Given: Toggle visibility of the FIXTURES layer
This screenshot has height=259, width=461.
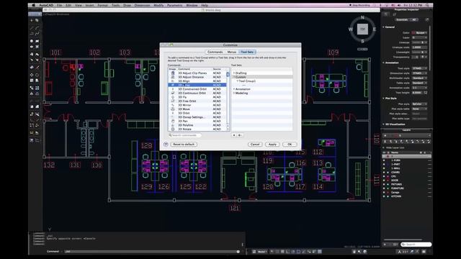Looking at the screenshot, I should pyautogui.click(x=384, y=184).
